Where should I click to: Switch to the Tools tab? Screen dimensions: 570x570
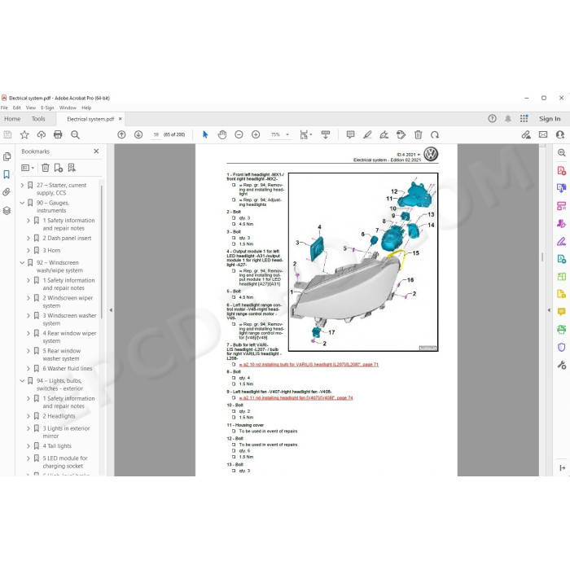click(x=38, y=119)
